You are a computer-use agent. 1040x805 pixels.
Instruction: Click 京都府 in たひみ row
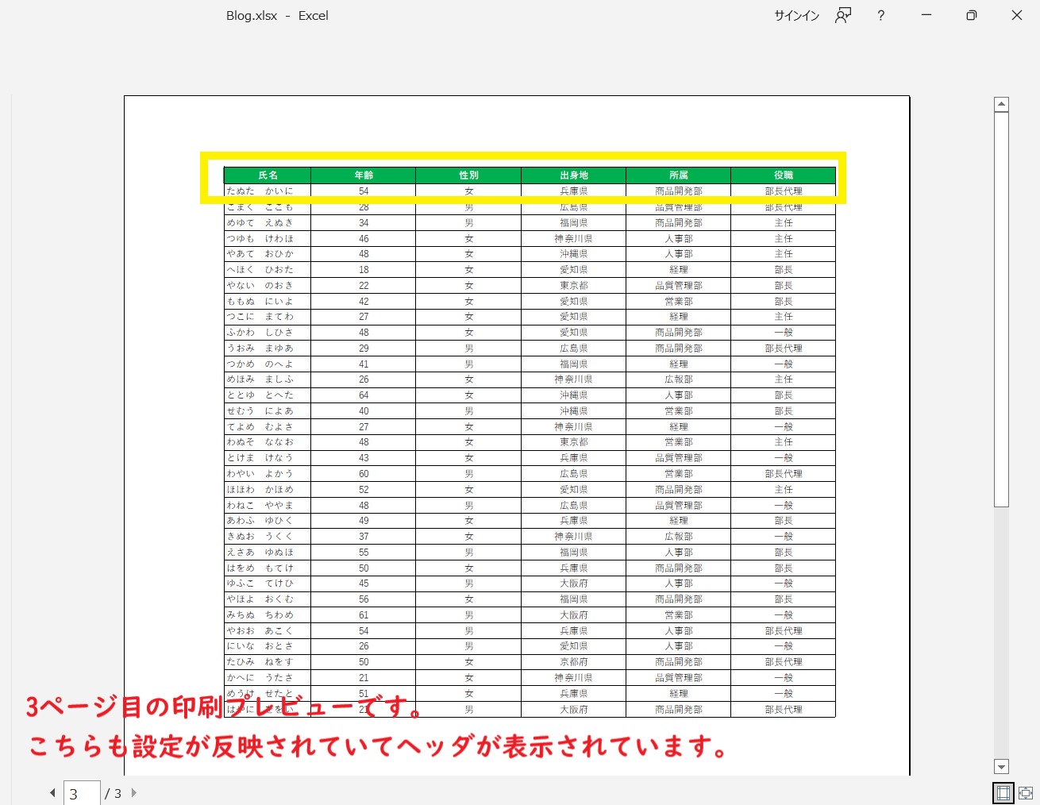(x=573, y=662)
